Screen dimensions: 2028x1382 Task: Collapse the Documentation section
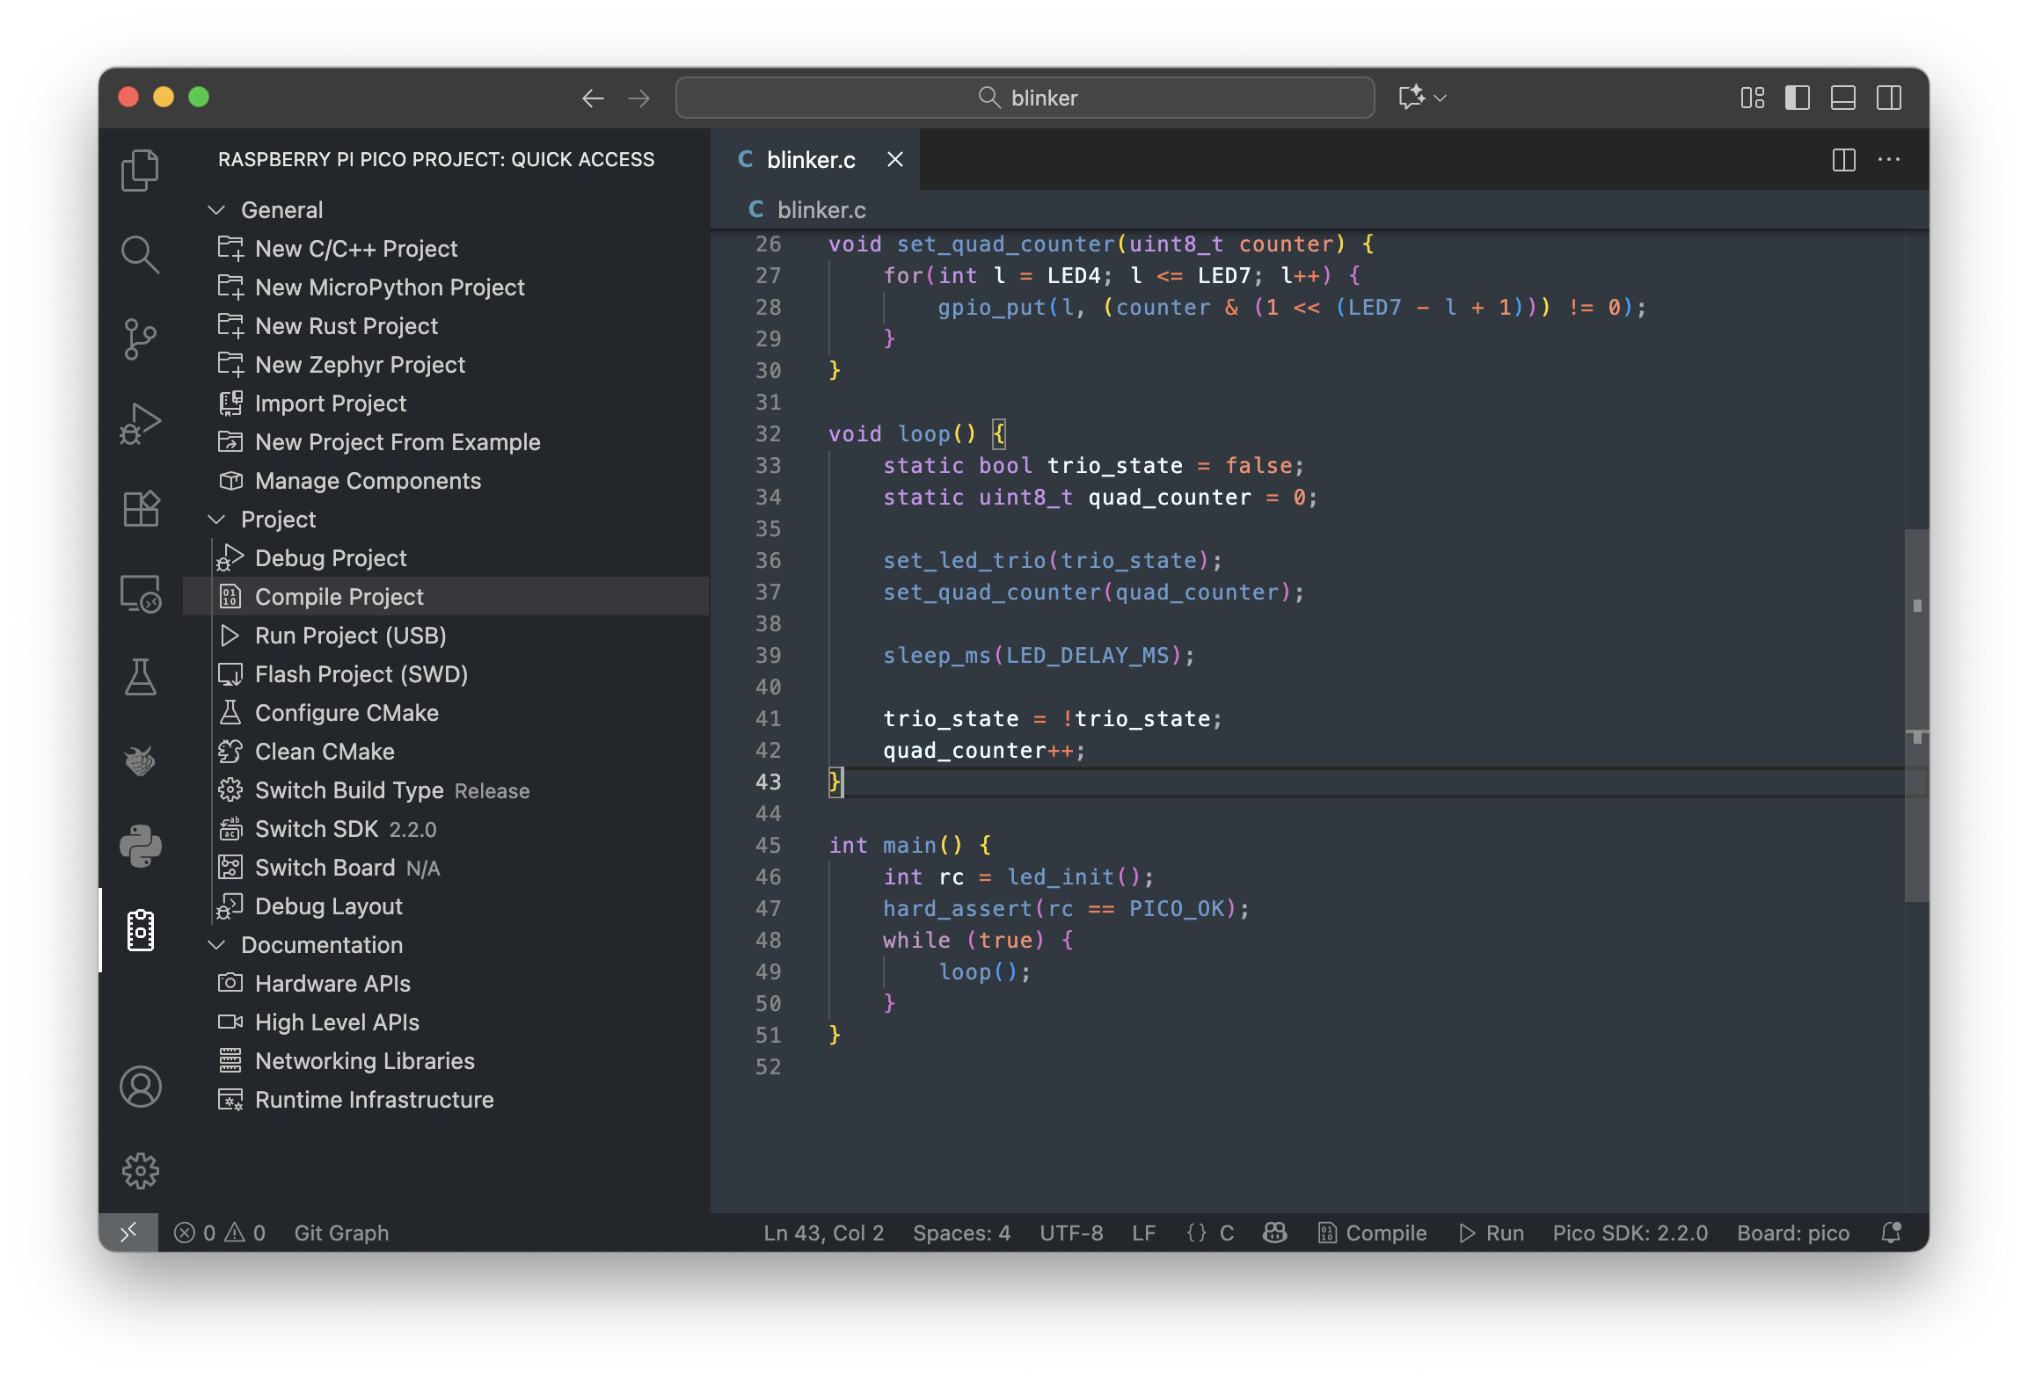tap(216, 945)
